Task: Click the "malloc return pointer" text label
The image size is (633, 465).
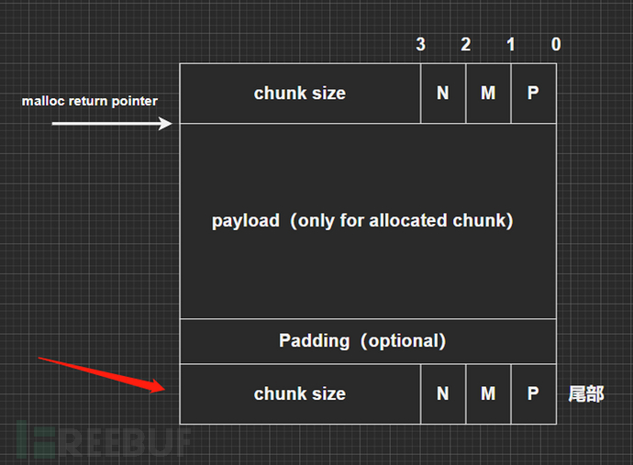Action: point(90,101)
